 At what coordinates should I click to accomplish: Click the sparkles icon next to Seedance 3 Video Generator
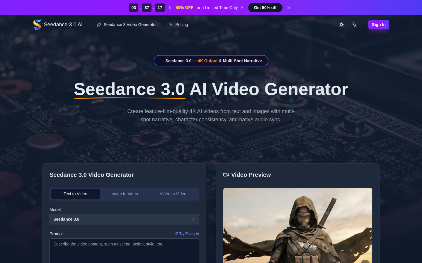[x=99, y=25]
